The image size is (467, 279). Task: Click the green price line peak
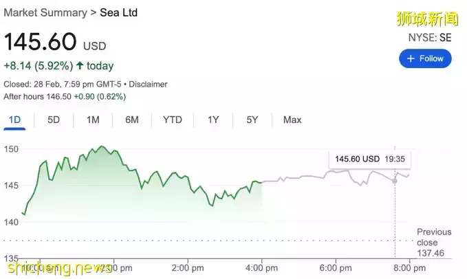pyautogui.click(x=102, y=146)
